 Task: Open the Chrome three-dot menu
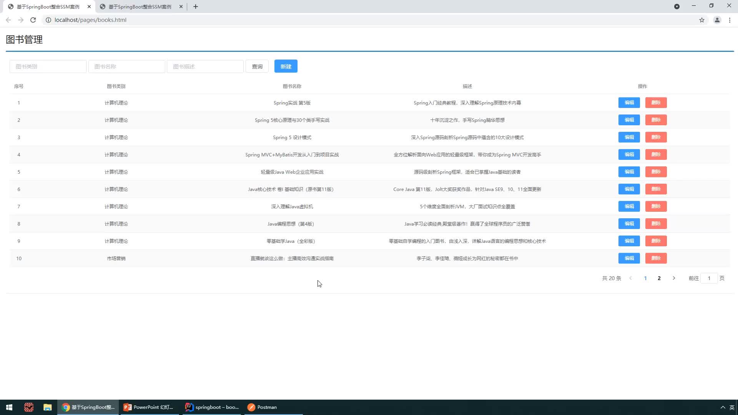tap(730, 20)
